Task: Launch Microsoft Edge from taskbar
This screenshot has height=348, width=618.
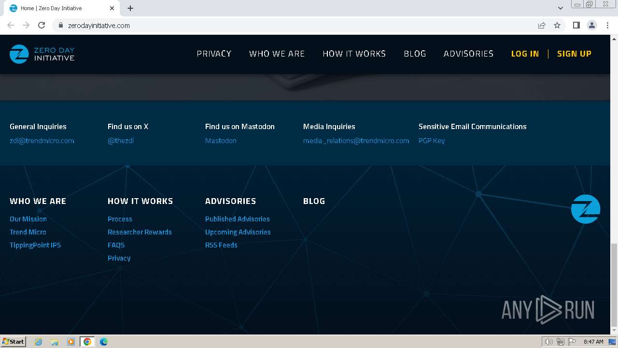Action: (x=104, y=342)
